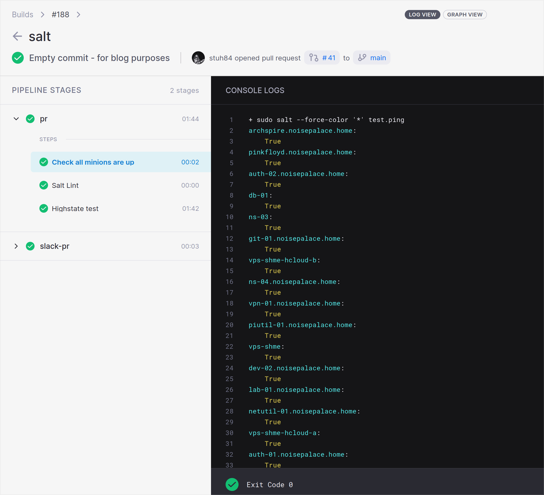
Task: Collapse the pr stage chevron
Action: click(x=16, y=119)
